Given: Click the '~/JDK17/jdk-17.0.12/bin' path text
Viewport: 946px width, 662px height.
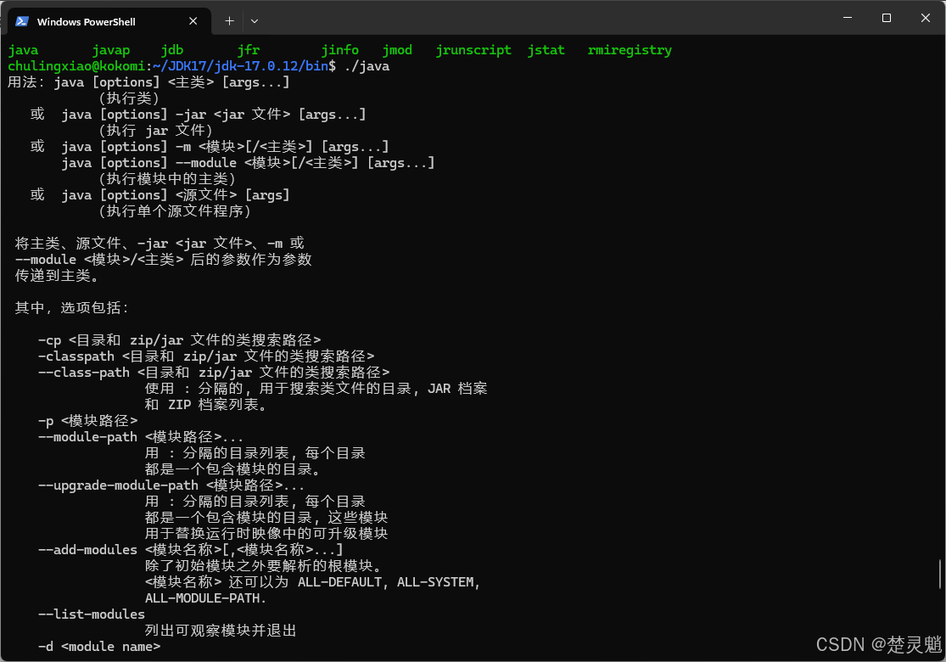Looking at the screenshot, I should point(241,66).
